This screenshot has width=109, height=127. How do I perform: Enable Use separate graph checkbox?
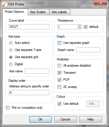click(x=59, y=43)
